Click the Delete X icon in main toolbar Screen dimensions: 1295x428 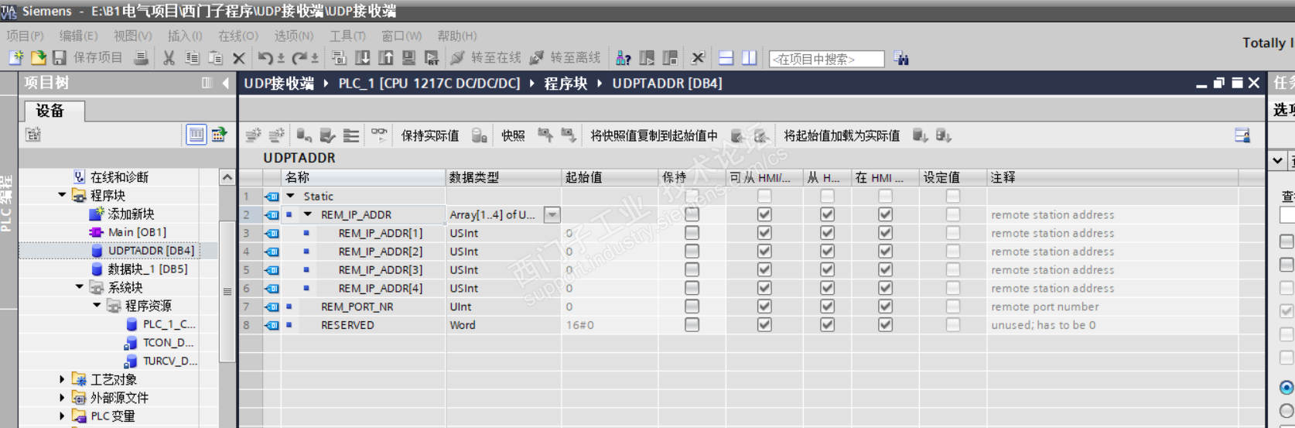pos(239,58)
